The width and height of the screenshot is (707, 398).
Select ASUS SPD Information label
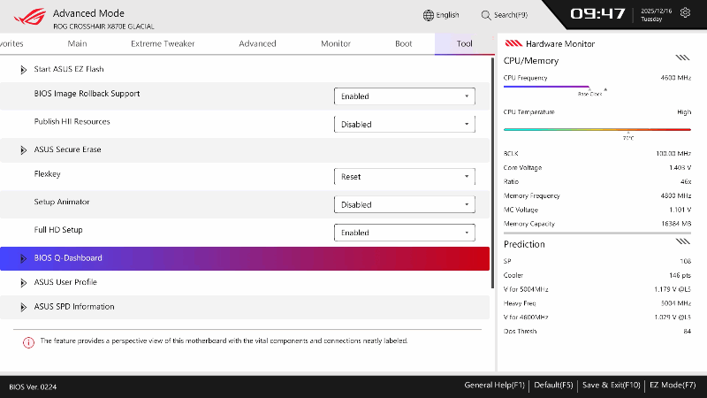point(74,306)
